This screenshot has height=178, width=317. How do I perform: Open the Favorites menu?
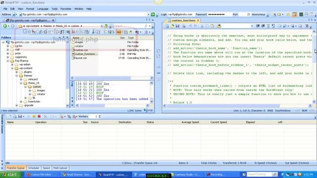pos(66,9)
